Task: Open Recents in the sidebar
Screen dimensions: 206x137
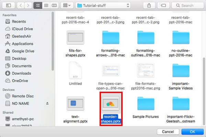Action: point(19,21)
